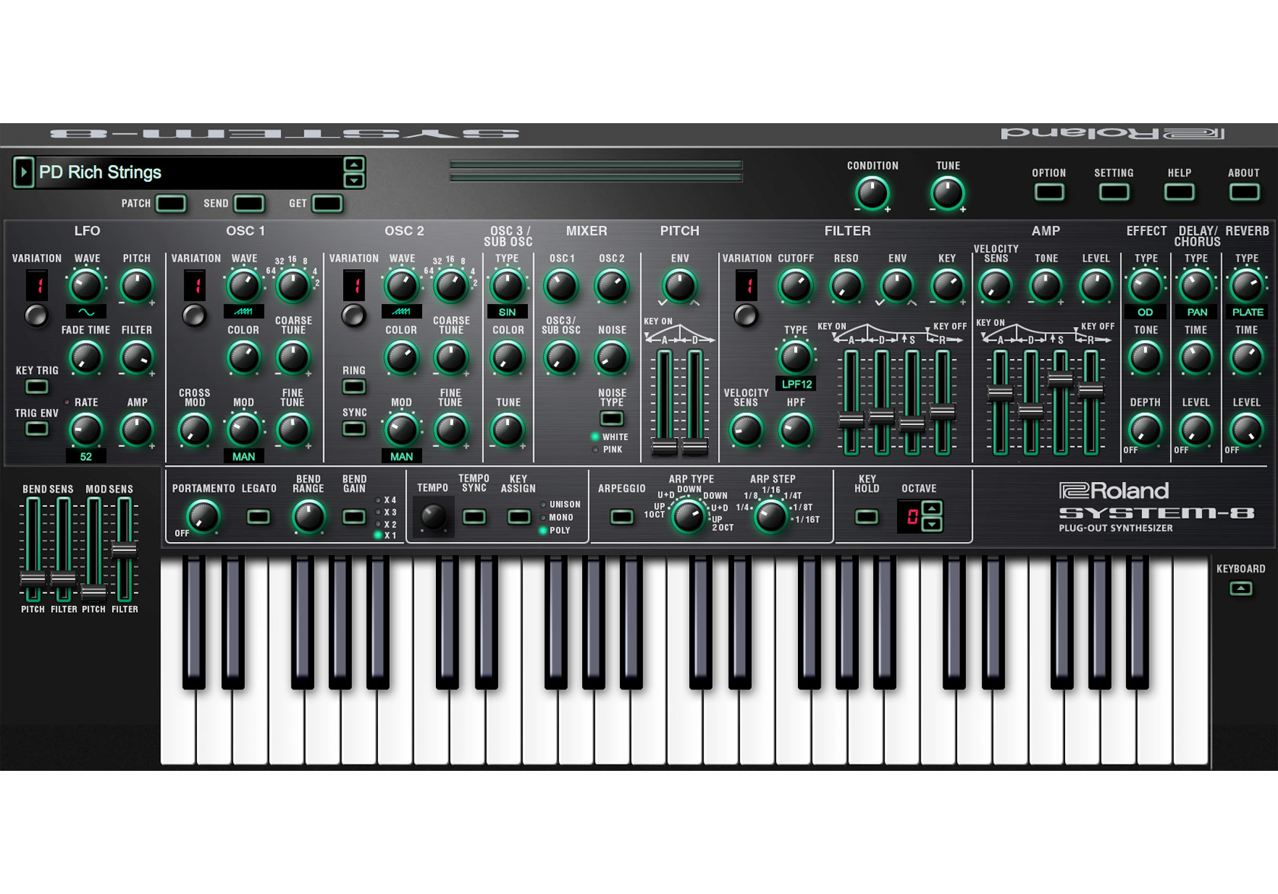The height and width of the screenshot is (894, 1278).
Task: Raise OCTAVE with the up arrow
Action: 932,508
